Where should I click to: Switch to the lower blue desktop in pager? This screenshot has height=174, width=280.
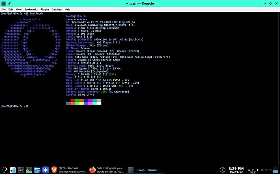275,172
